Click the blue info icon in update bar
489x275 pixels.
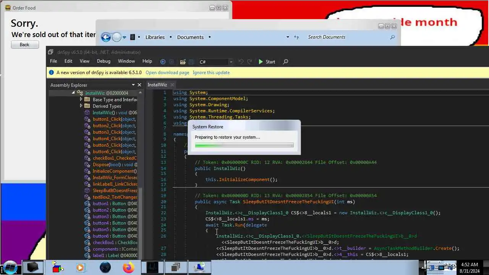coord(52,73)
